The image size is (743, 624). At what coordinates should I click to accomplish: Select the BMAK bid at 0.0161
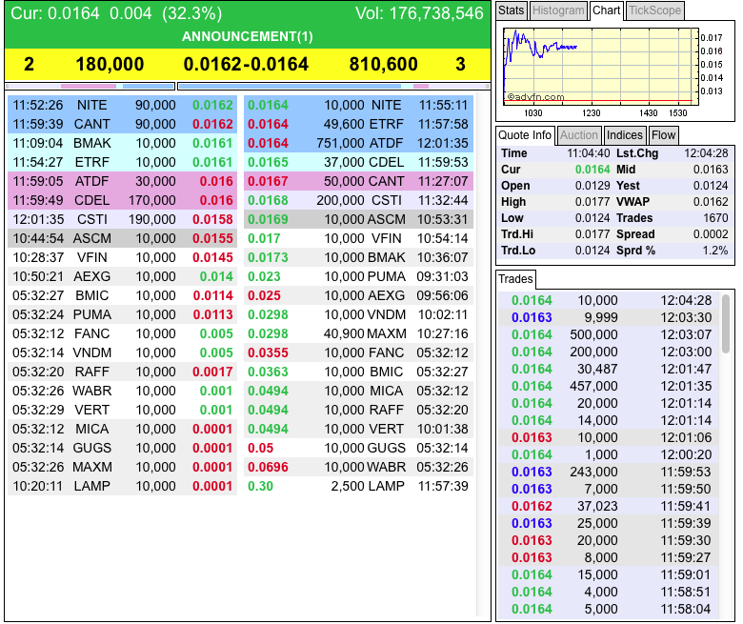[122, 143]
